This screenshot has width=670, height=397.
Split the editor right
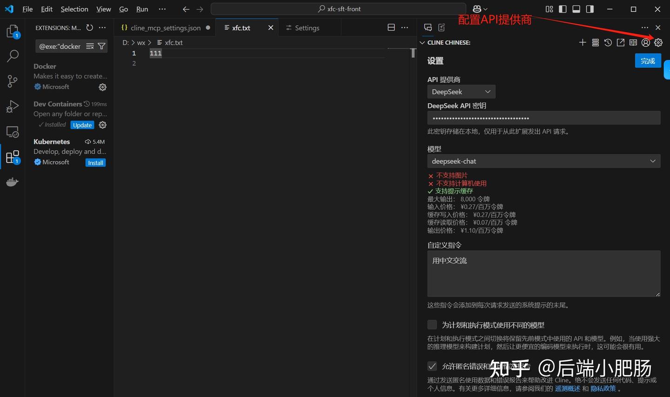(391, 28)
